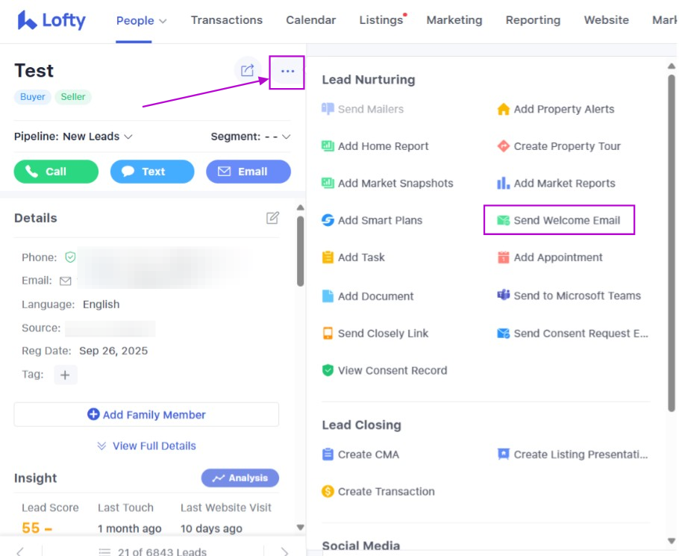Image resolution: width=679 pixels, height=556 pixels.
Task: Open the People menu dropdown
Action: [141, 20]
